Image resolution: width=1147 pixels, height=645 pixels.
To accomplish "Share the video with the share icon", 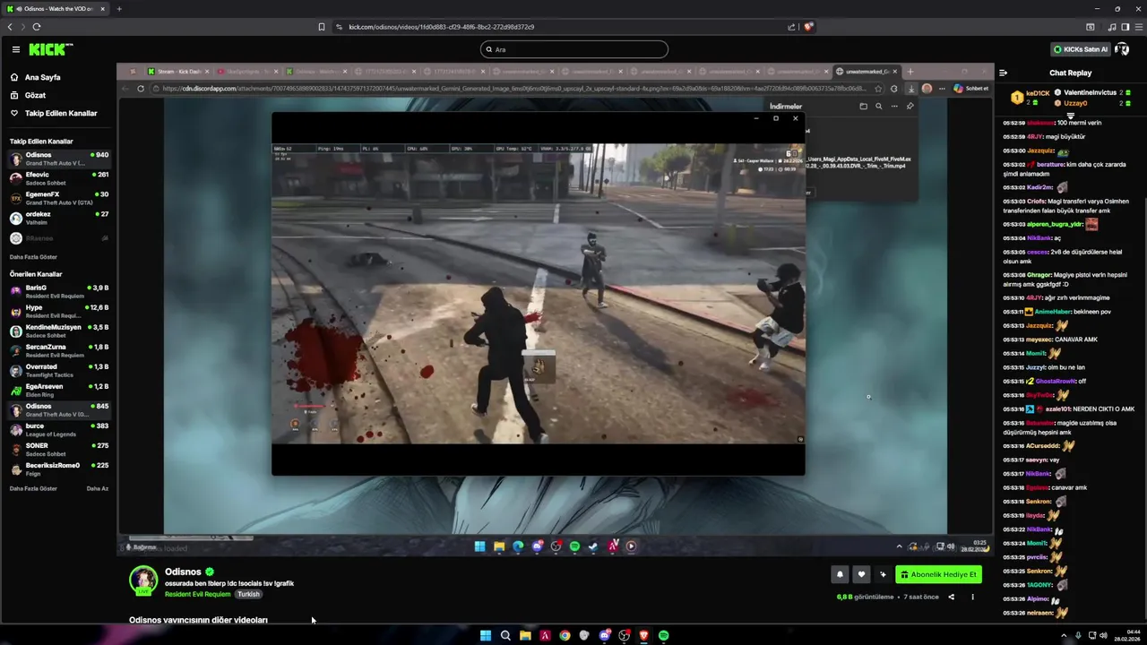I will [952, 597].
